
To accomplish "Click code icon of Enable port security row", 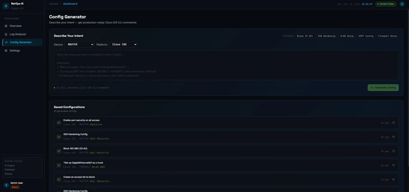I will (59, 123).
